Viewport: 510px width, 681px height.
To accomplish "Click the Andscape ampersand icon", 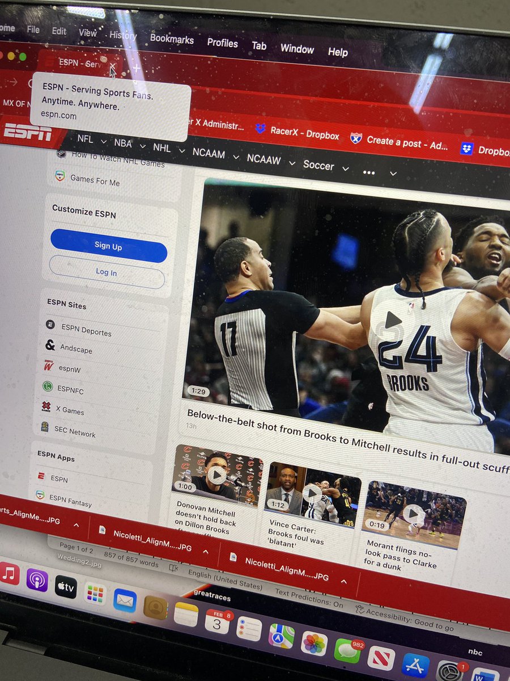I will pos(50,345).
